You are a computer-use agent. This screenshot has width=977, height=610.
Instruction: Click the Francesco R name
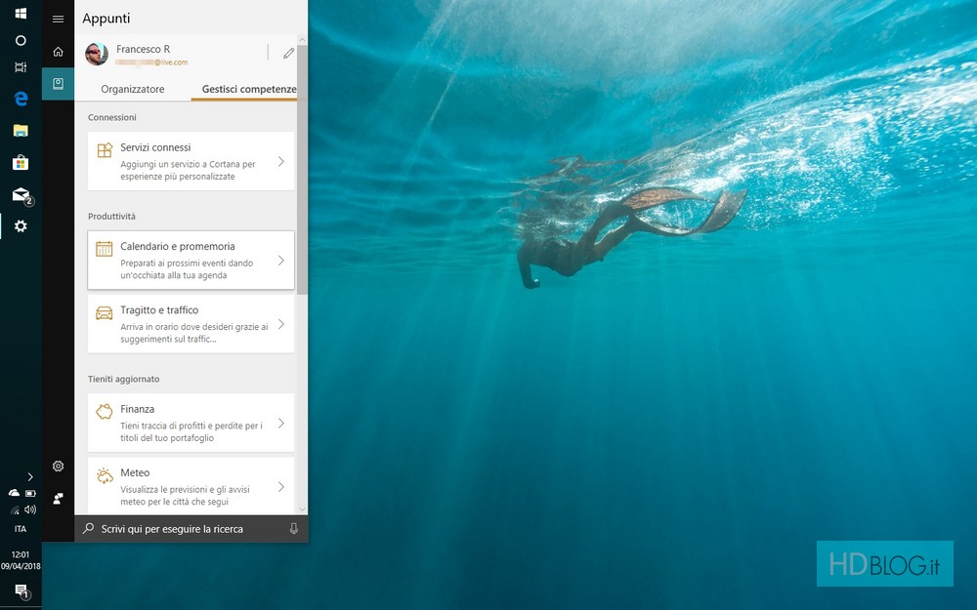[x=144, y=49]
